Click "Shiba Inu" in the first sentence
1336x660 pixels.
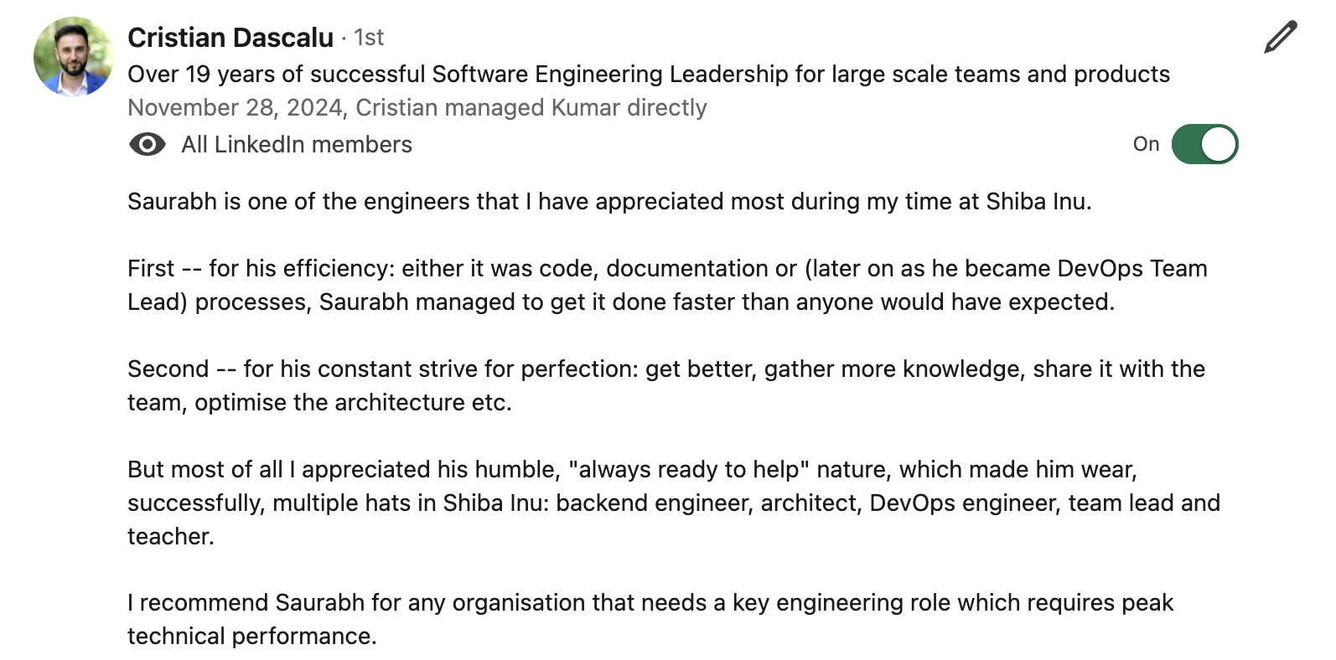[1036, 202]
